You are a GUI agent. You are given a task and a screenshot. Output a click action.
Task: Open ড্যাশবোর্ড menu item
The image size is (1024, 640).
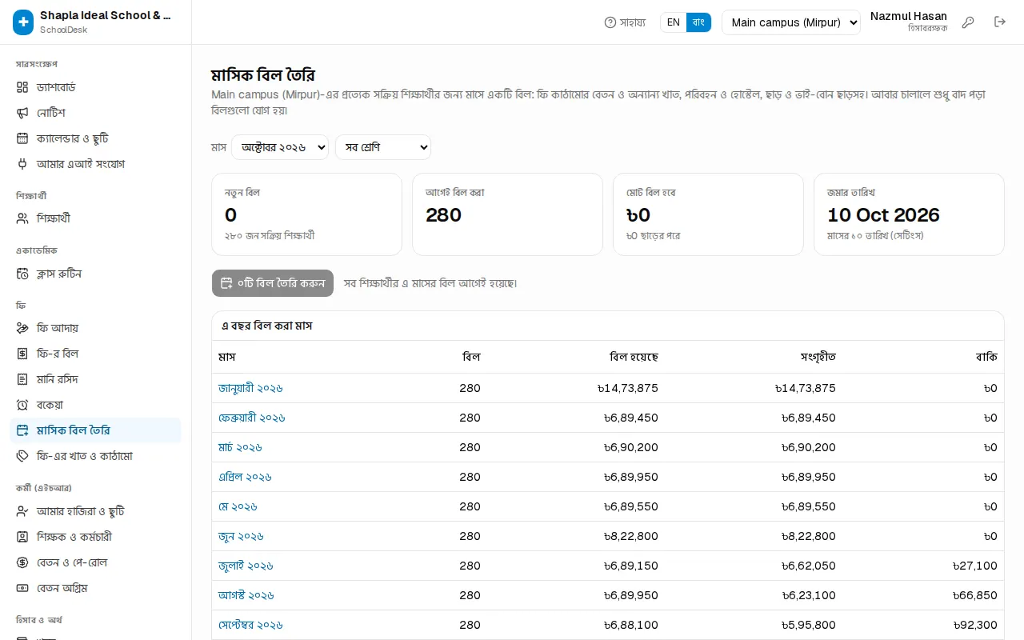click(95, 87)
